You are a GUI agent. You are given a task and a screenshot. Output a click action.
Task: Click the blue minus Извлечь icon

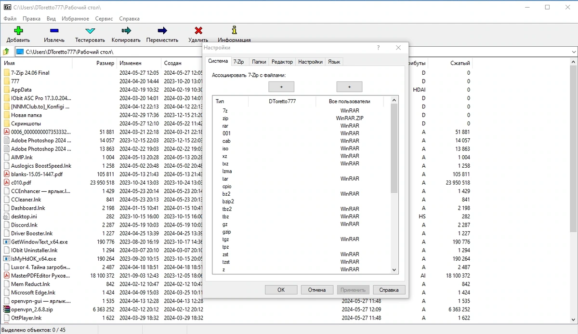54,31
